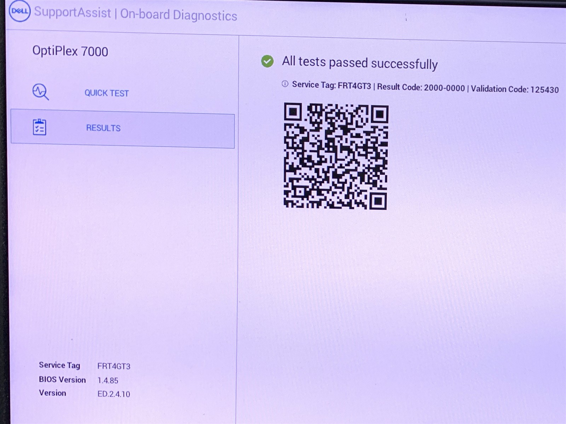Click the info icon beside Service Tag
This screenshot has width=566, height=424.
click(x=285, y=84)
